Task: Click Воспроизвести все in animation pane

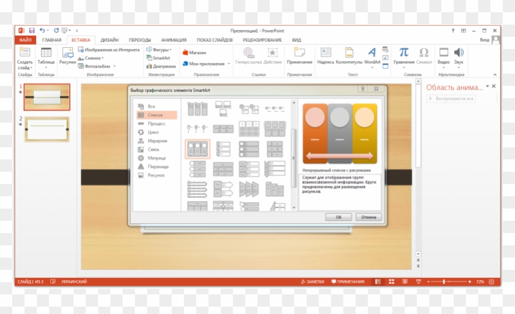Action: tap(451, 99)
